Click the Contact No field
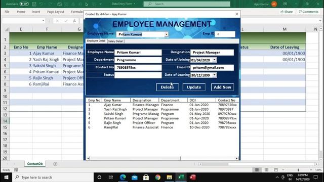 [138, 67]
